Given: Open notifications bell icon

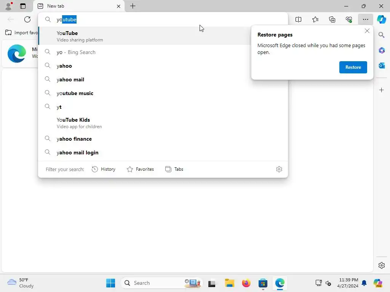Looking at the screenshot, I should click(364, 283).
